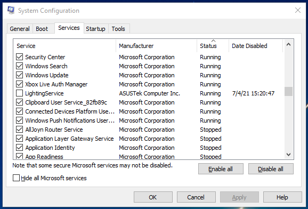The height and width of the screenshot is (209, 308).
Task: Click the scroll up arrow in services list
Action: click(288, 45)
